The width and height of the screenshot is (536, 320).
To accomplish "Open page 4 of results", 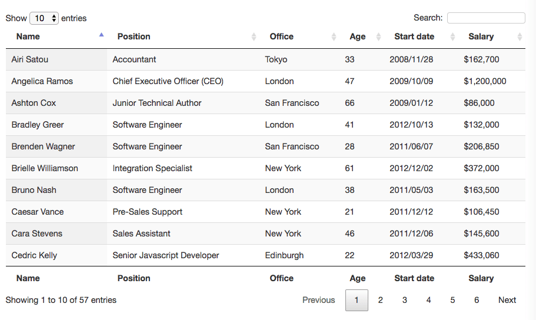I will tap(428, 300).
